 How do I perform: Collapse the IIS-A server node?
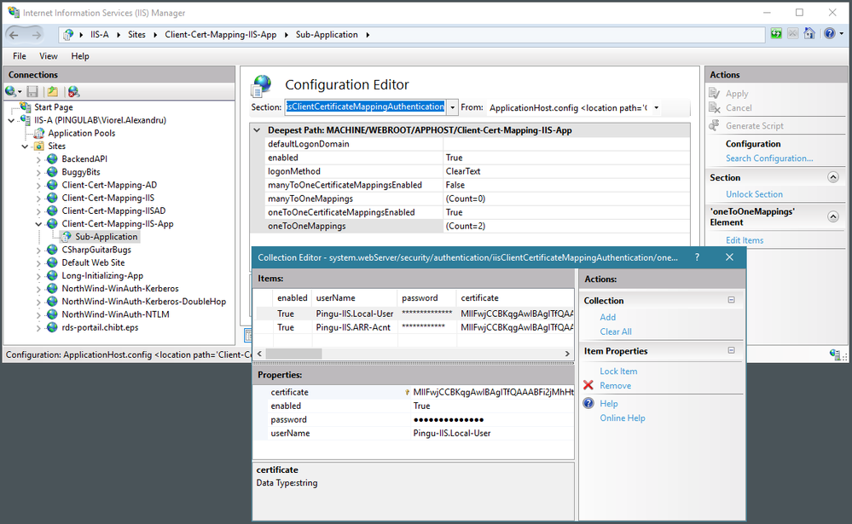click(11, 120)
